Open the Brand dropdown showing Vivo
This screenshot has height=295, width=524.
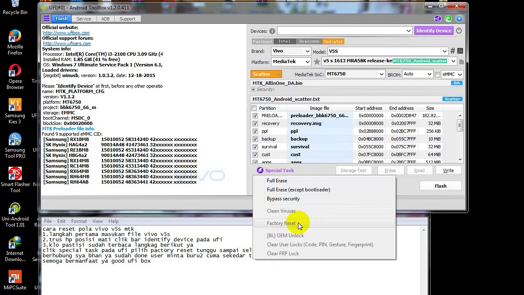pos(291,51)
